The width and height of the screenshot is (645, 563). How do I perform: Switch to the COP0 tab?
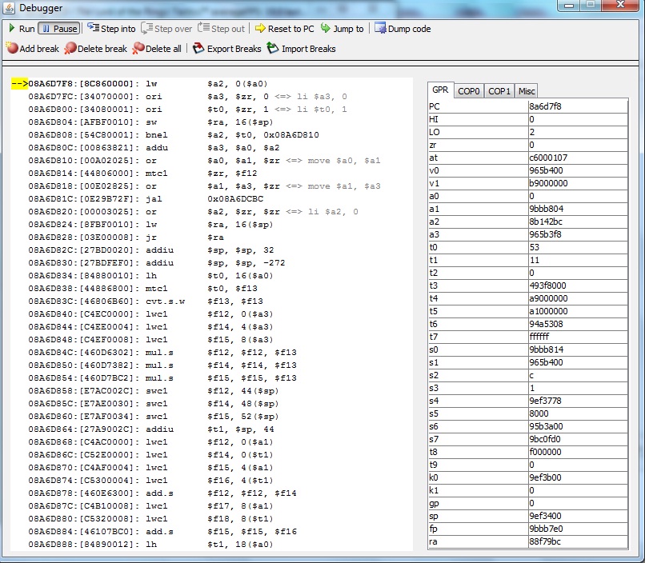469,91
